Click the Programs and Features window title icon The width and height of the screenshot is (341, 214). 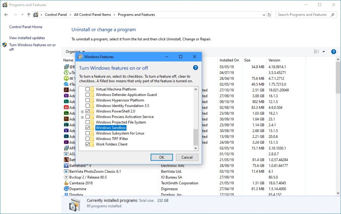point(5,5)
